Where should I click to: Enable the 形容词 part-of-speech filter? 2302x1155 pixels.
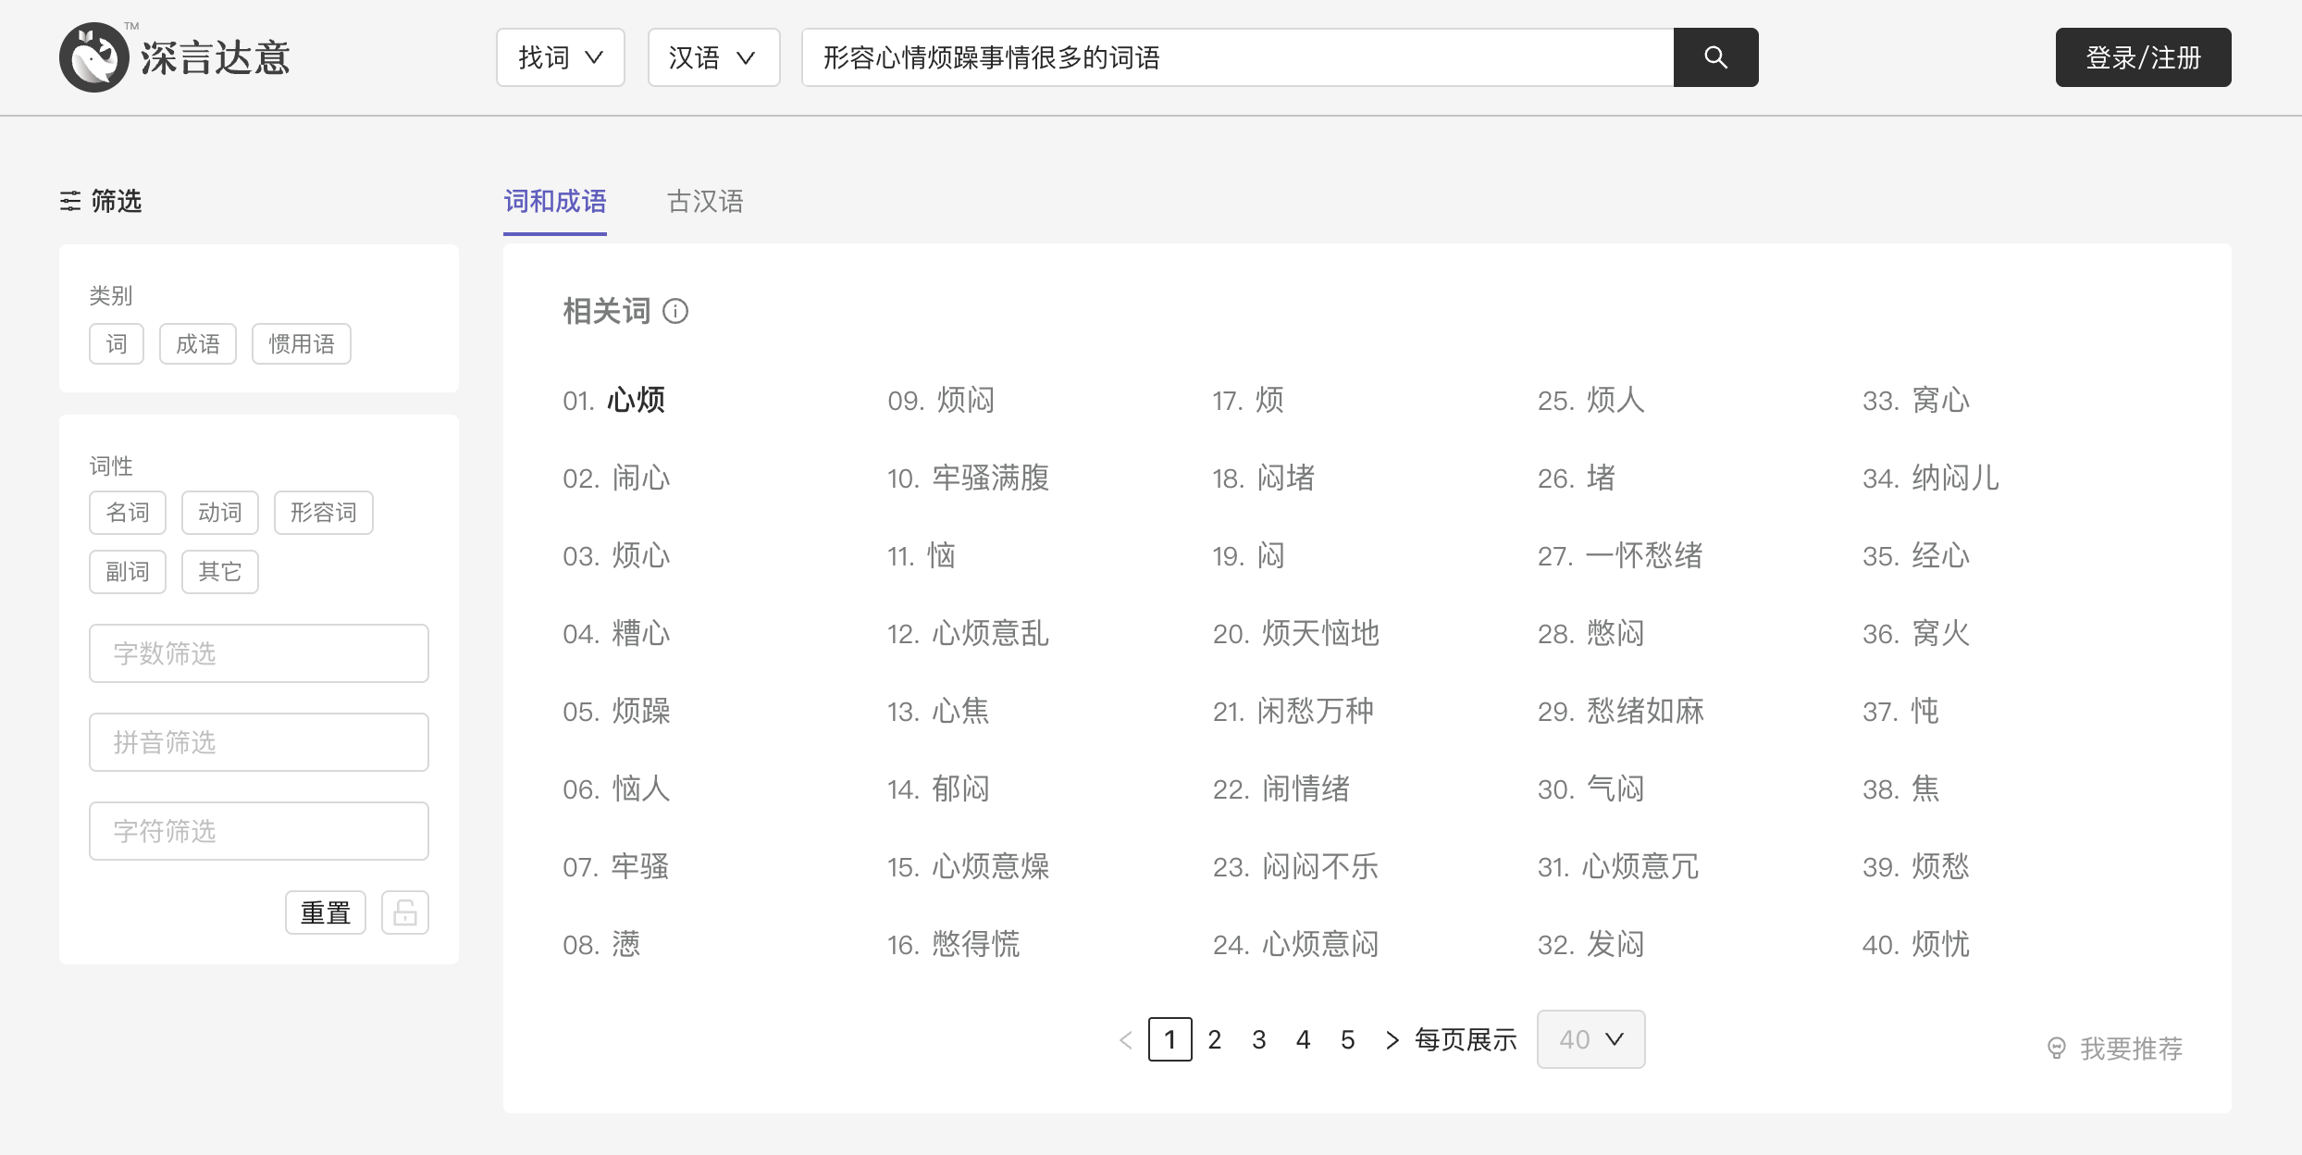pos(323,512)
